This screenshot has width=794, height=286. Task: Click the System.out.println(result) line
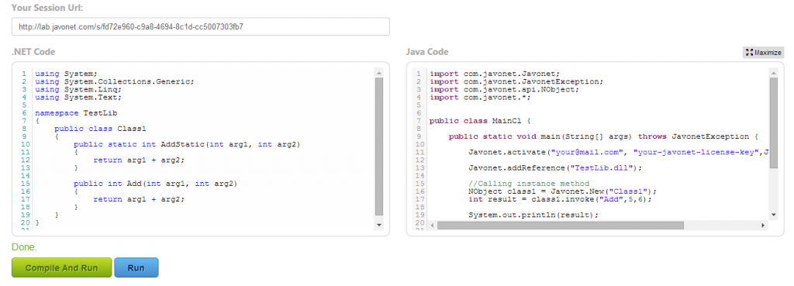tap(533, 215)
